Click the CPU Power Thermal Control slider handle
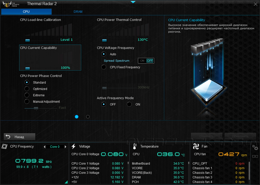260x185 pixels. [104, 40]
